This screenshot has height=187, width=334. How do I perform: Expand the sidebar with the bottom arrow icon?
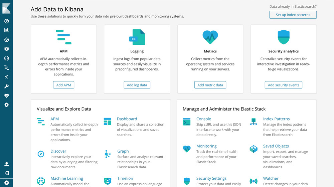click(x=6, y=183)
